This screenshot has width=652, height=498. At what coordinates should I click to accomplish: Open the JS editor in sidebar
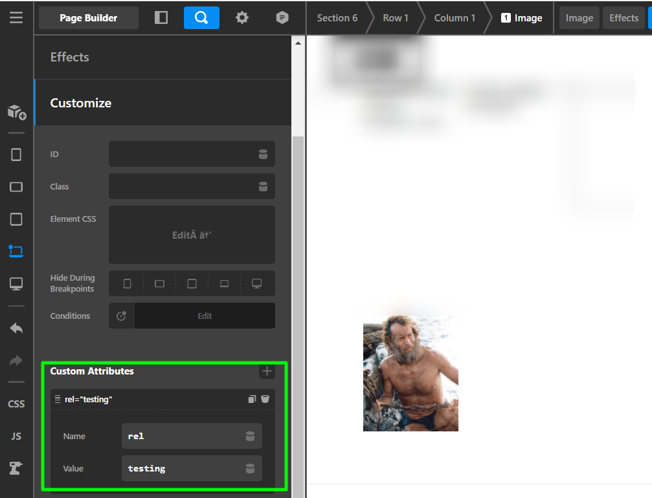tap(16, 436)
